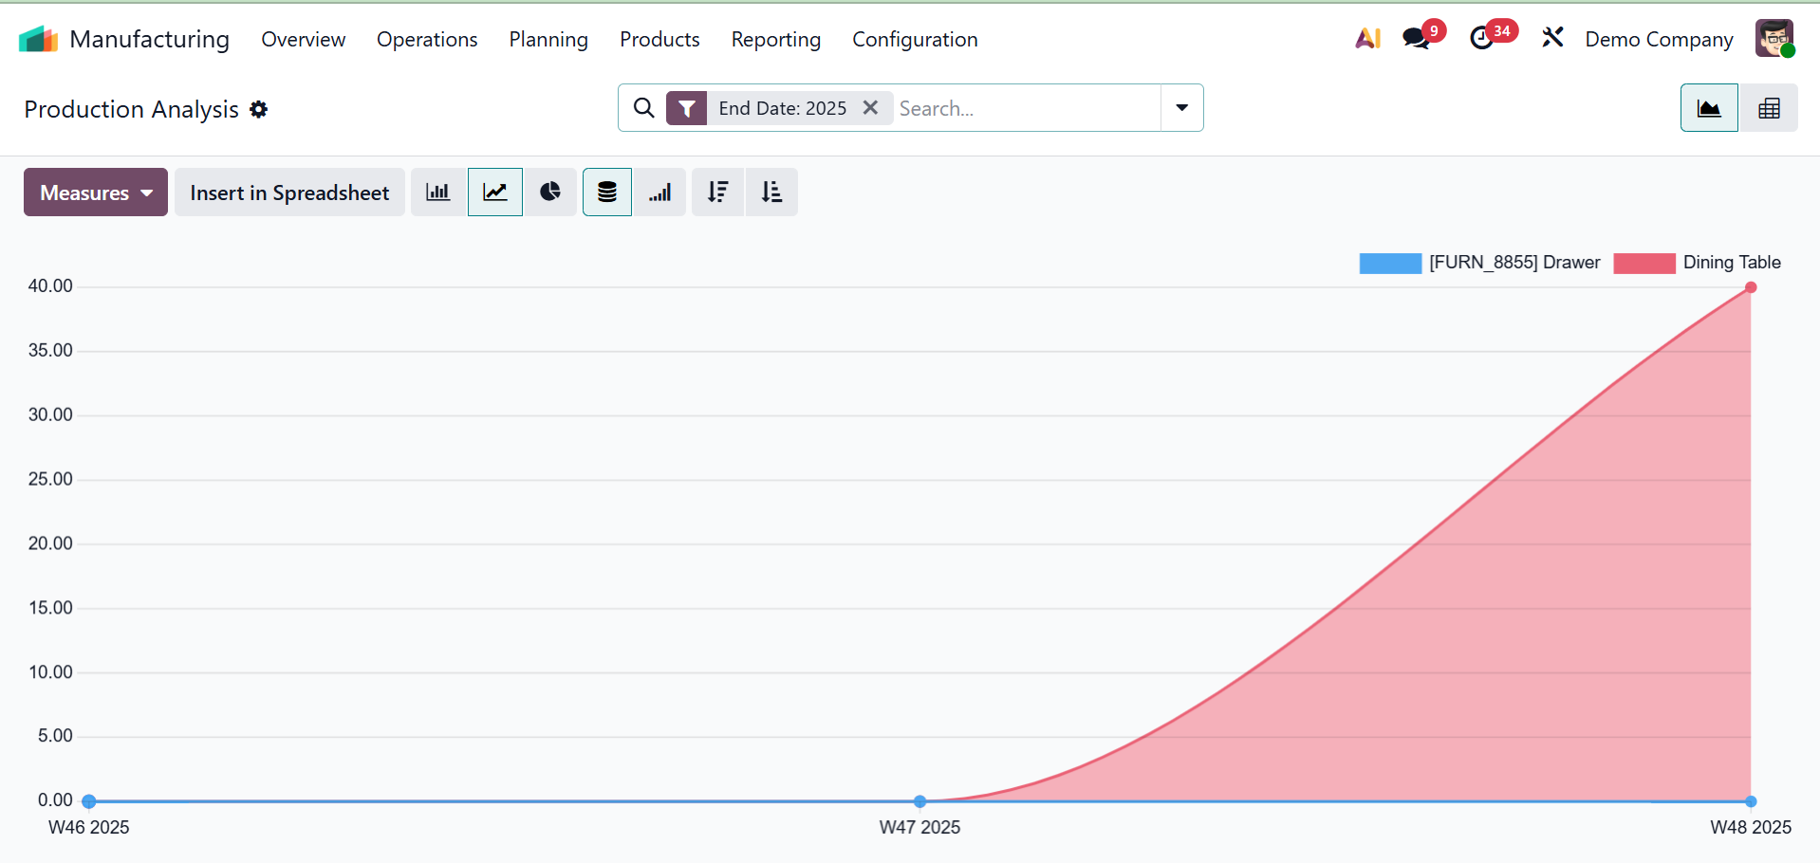
Task: Open the Demo Company switcher
Action: coord(1659,40)
